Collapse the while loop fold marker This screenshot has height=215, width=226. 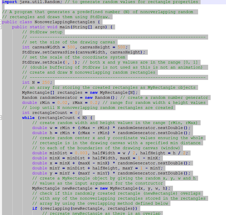point(1,117)
